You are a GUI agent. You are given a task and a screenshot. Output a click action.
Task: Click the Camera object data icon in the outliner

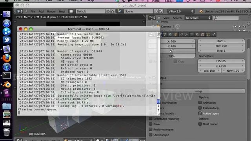coord(177,26)
